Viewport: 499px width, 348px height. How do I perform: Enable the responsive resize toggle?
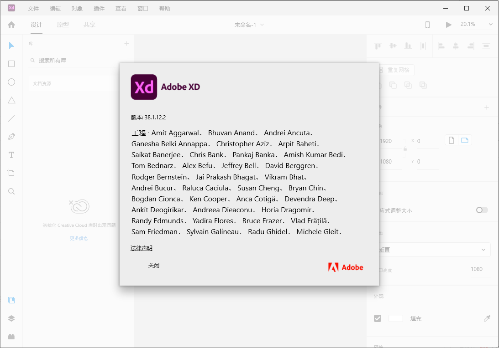[x=482, y=210]
